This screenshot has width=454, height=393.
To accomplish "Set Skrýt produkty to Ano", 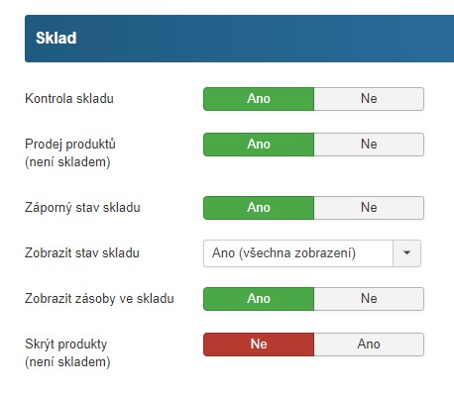I will (369, 344).
